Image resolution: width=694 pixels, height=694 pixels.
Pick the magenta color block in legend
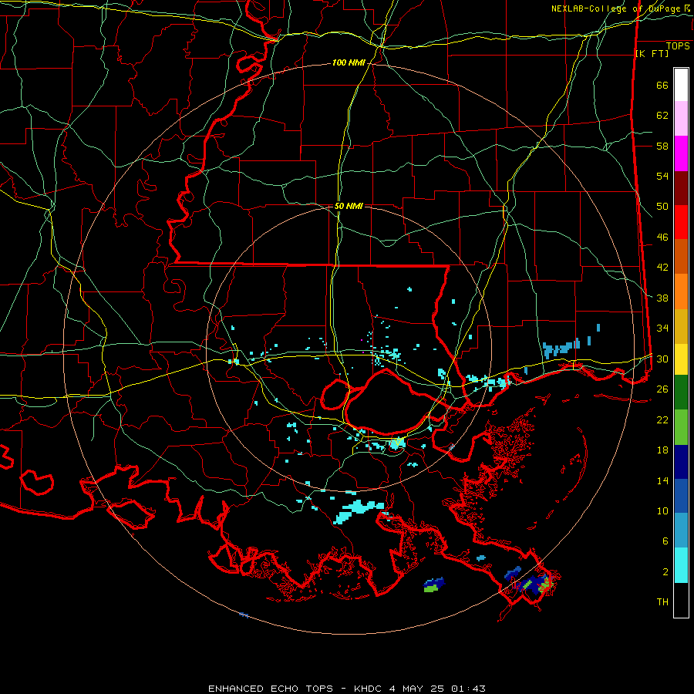tap(681, 153)
